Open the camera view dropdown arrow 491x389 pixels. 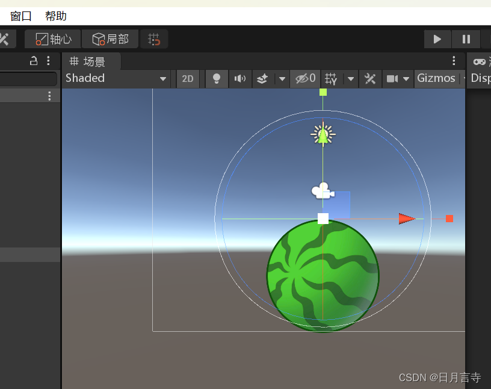coord(405,78)
